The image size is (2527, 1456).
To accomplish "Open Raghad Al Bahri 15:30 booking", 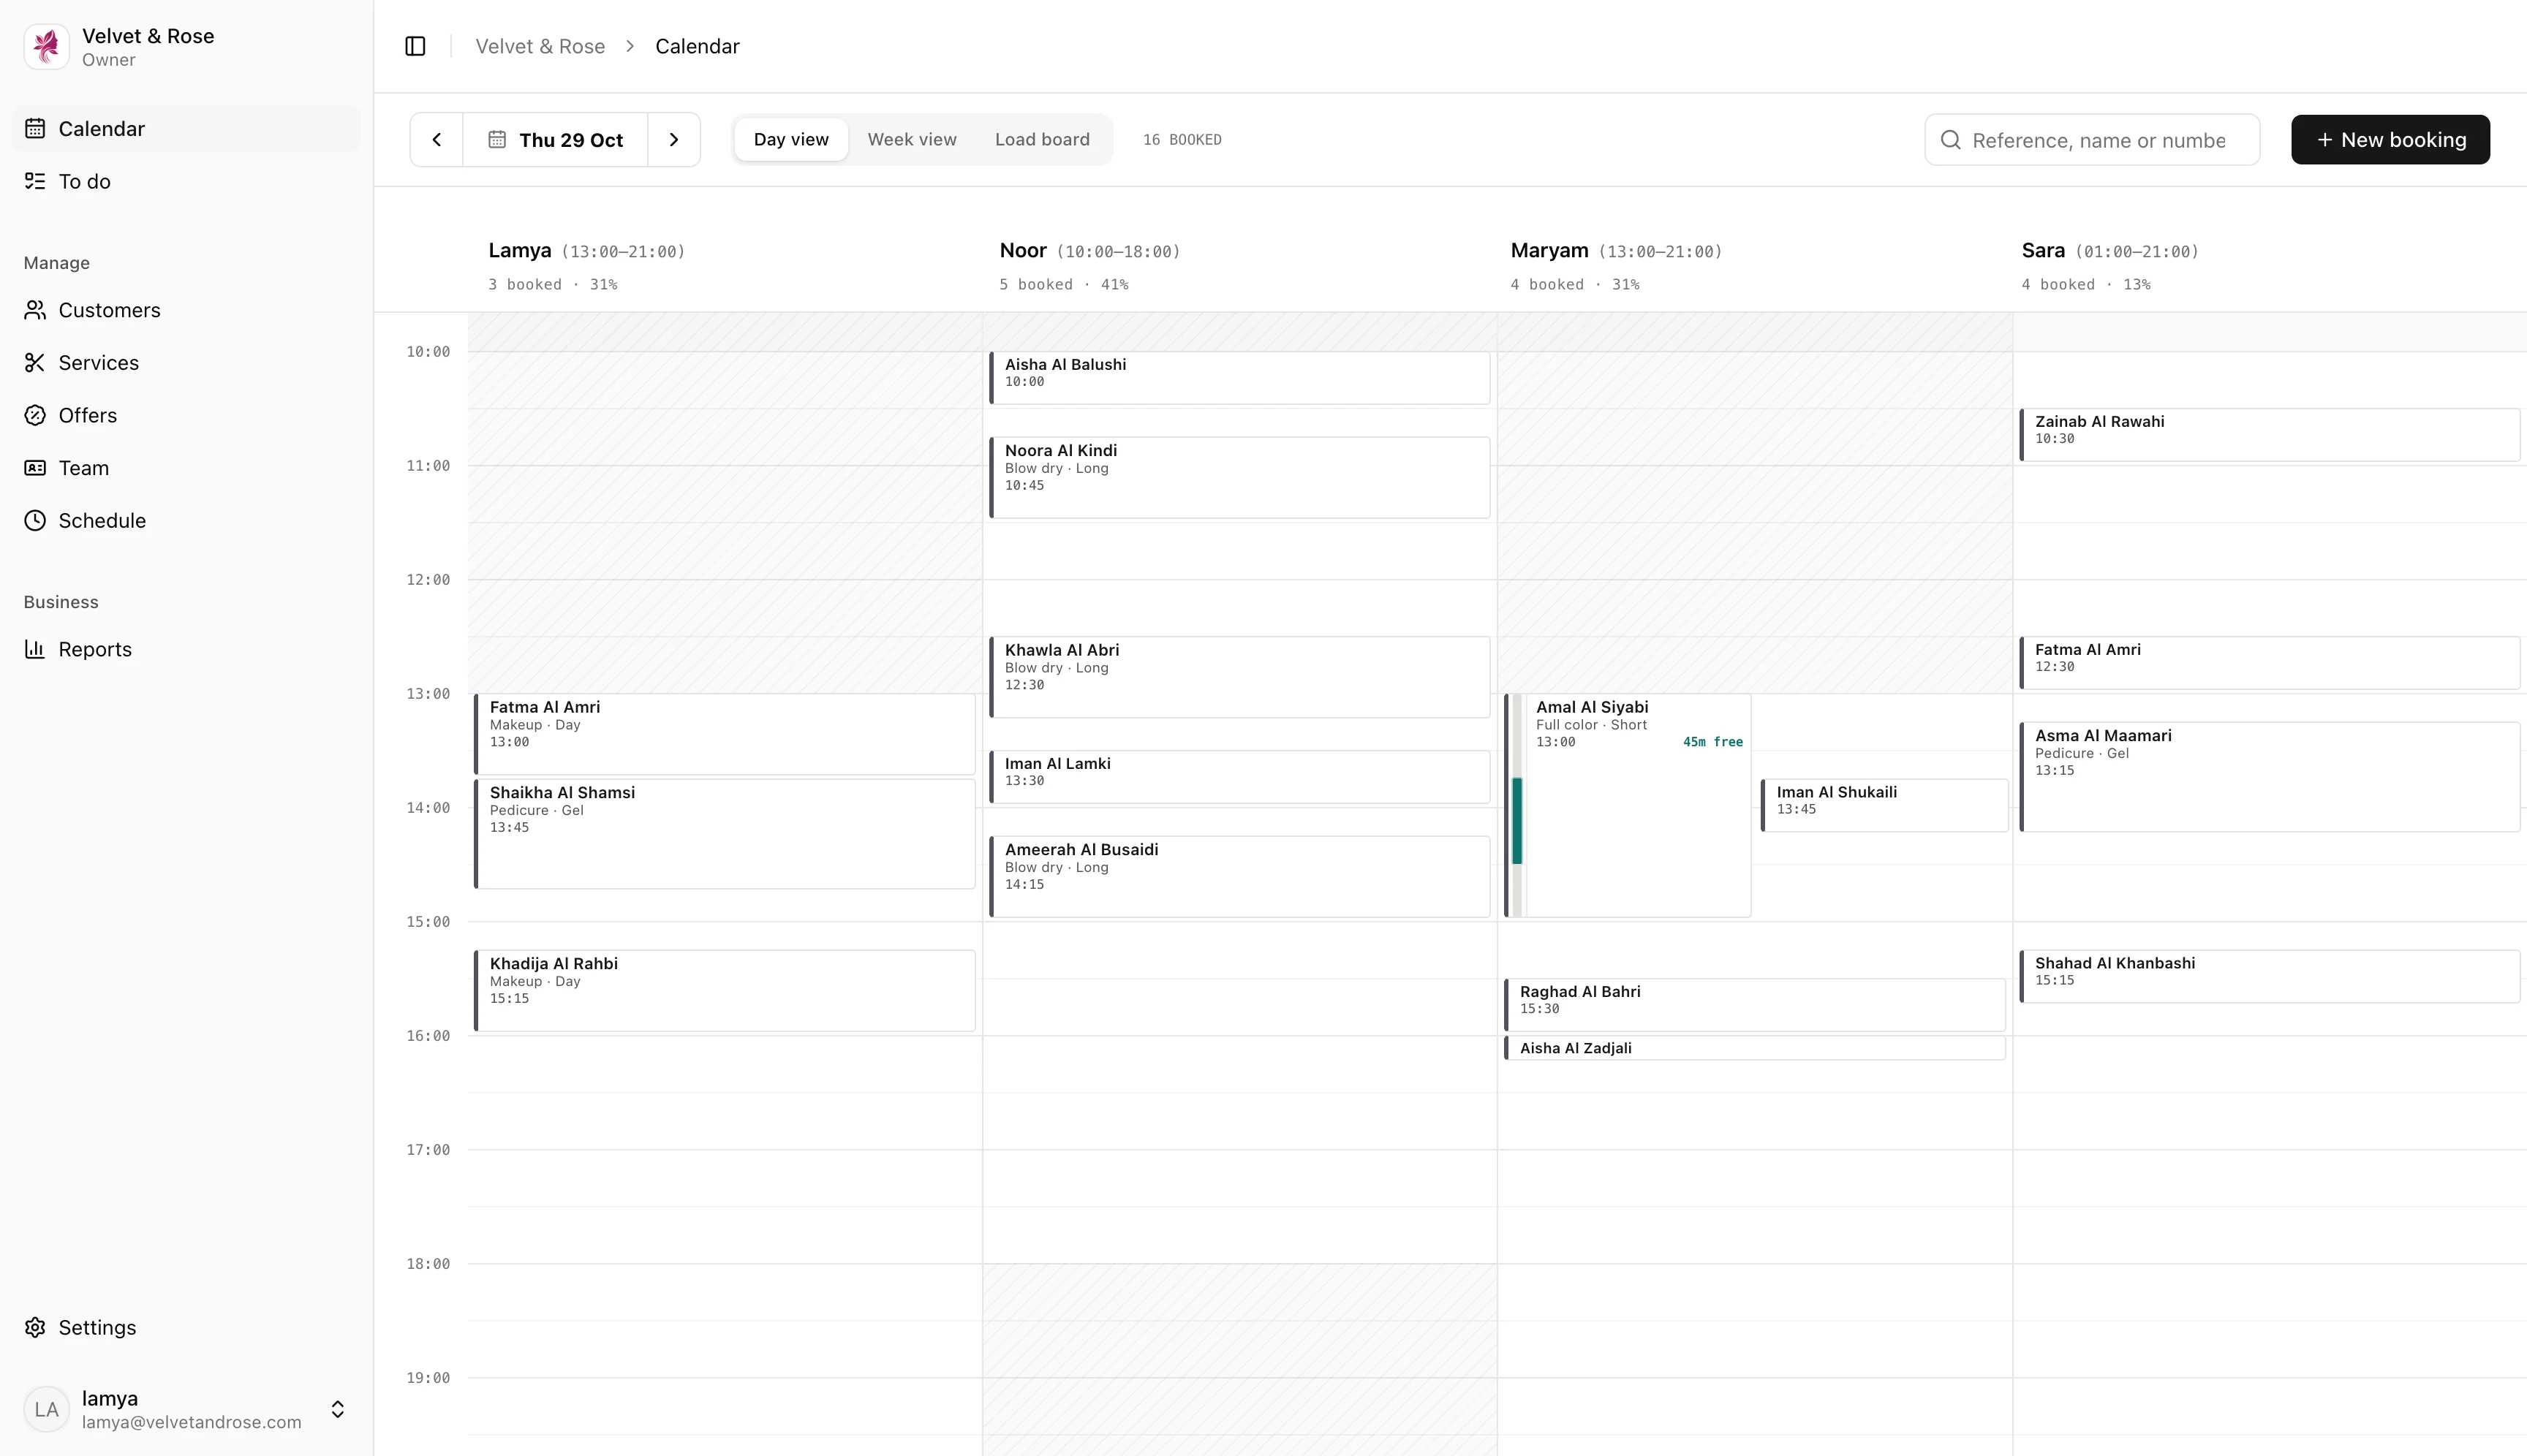I will (1755, 1005).
